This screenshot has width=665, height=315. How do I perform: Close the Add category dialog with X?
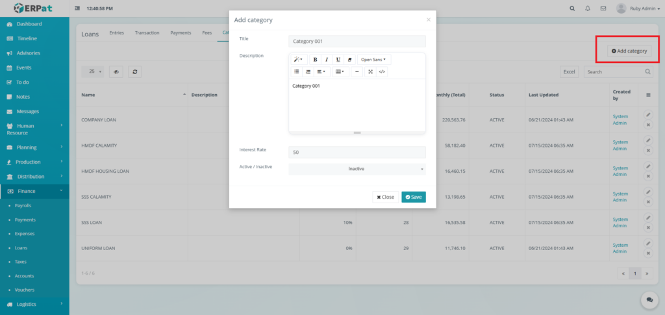(x=429, y=19)
